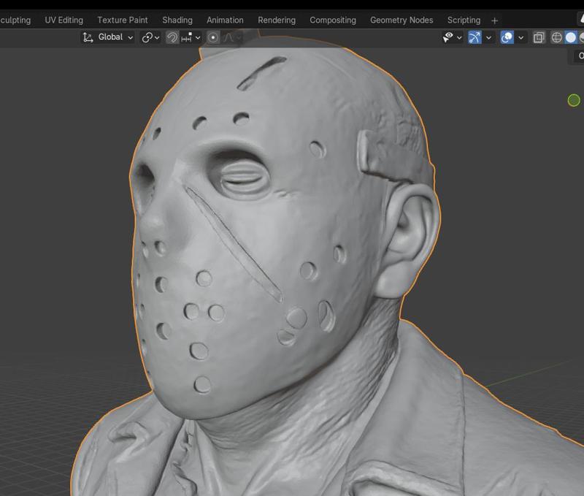Expand the viewport gizmos options arrow
Image resolution: width=584 pixels, height=496 pixels.
click(489, 37)
